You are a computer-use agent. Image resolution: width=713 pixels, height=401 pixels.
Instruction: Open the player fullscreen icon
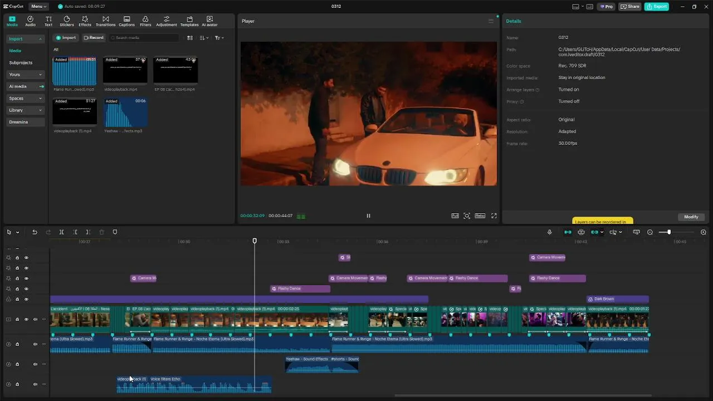(x=494, y=216)
